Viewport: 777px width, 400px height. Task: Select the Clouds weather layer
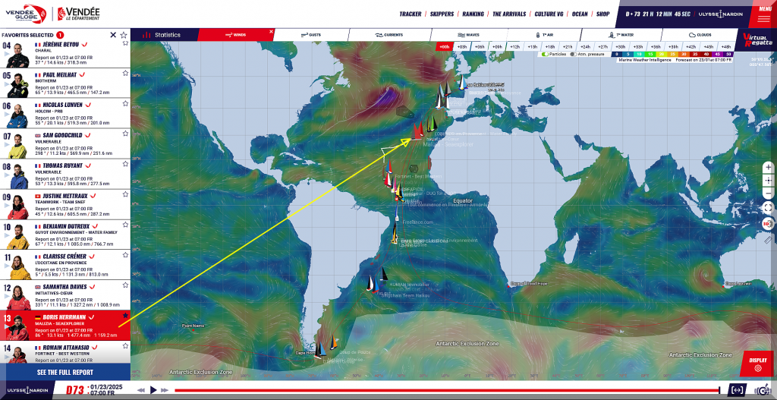click(x=700, y=35)
